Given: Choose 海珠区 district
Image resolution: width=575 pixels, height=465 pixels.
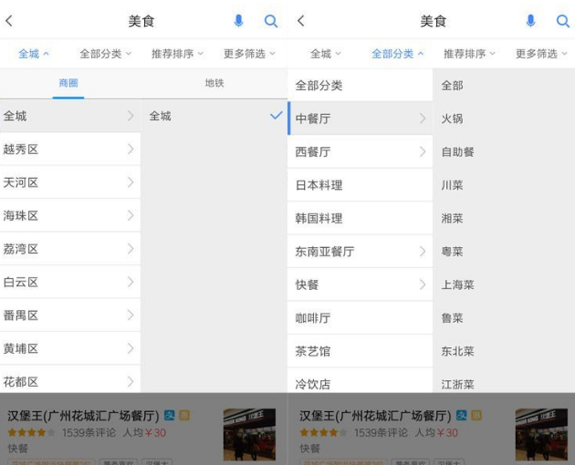Looking at the screenshot, I should (x=70, y=215).
